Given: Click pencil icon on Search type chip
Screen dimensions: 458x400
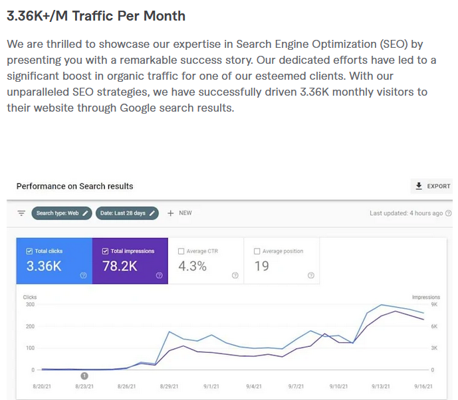Looking at the screenshot, I should (85, 213).
